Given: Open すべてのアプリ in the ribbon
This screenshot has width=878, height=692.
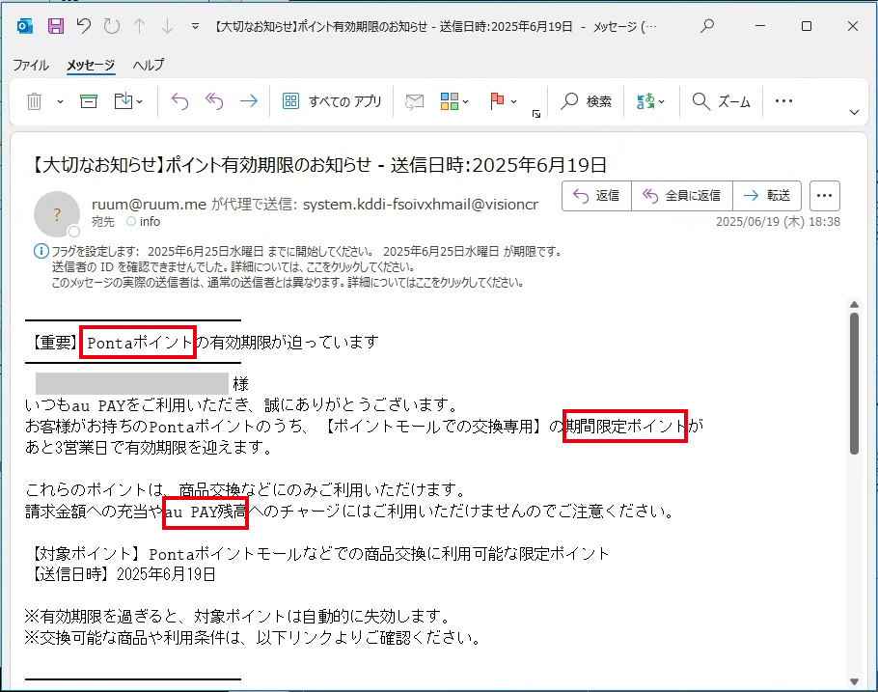Looking at the screenshot, I should point(332,101).
